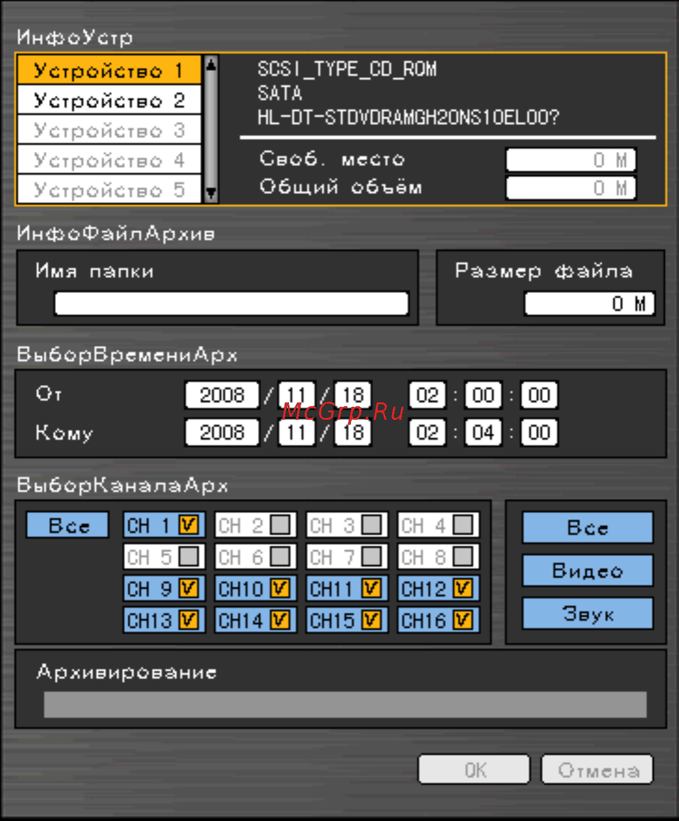Uncheck the CH10 checkbox
679x821 pixels.
pyautogui.click(x=280, y=588)
